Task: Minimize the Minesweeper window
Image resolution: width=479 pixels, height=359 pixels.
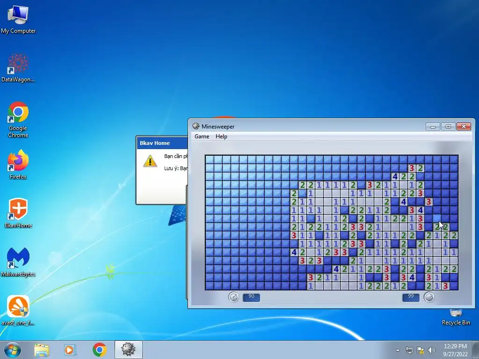Action: coord(433,126)
